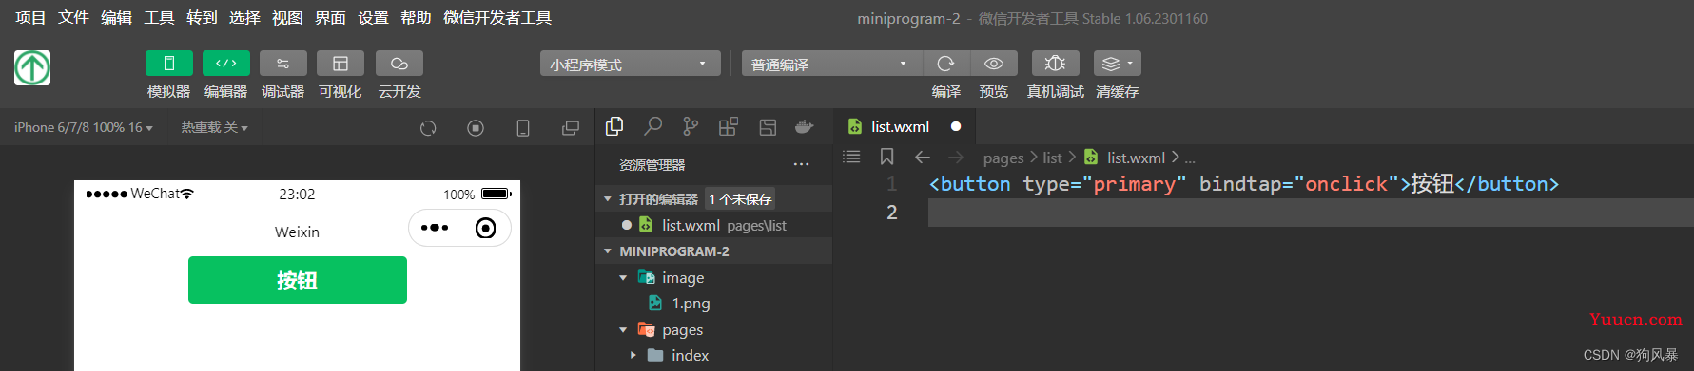Image resolution: width=1694 pixels, height=371 pixels.
Task: Click the go forward arrow in editor
Action: click(x=956, y=157)
